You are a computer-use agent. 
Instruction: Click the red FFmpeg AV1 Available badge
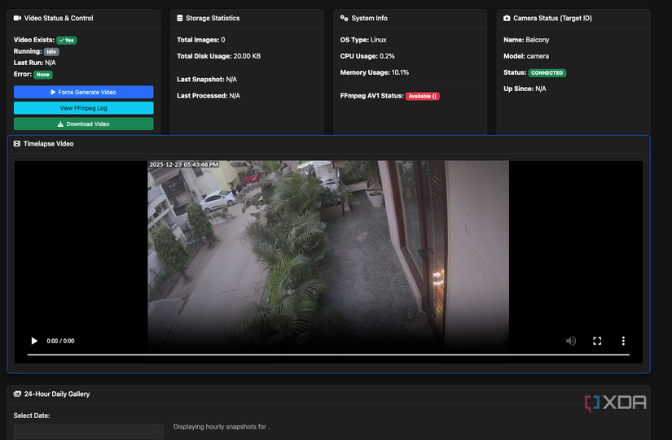click(422, 96)
